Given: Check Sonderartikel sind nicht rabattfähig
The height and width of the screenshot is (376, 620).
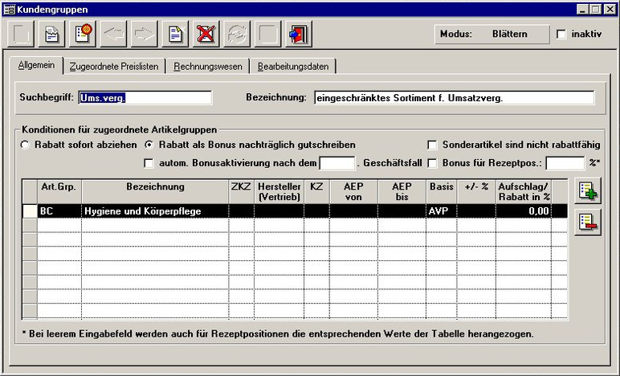Looking at the screenshot, I should tap(433, 145).
